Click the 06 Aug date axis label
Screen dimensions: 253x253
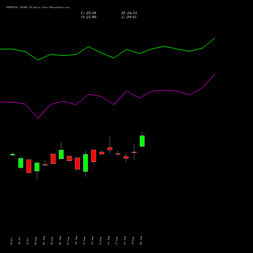tap(60, 241)
